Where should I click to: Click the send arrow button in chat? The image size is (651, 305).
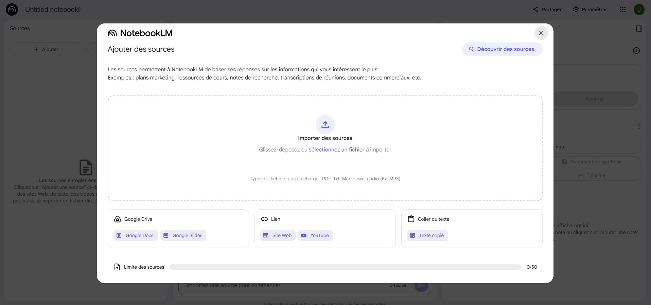pos(421,286)
